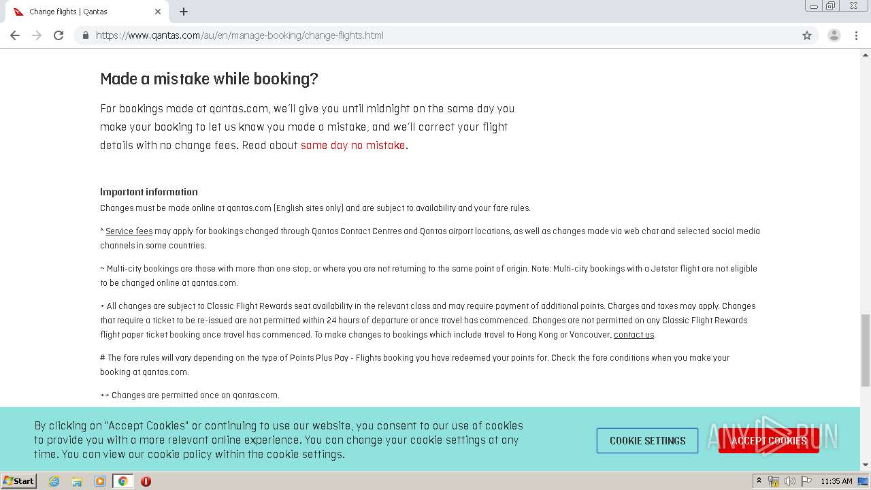Open the Chrome three-dot menu
The height and width of the screenshot is (490, 871).
point(856,35)
